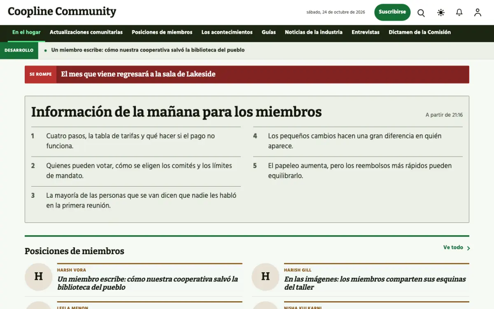
Task: Open breaking news about sala de Lakeside
Action: pyautogui.click(x=138, y=74)
